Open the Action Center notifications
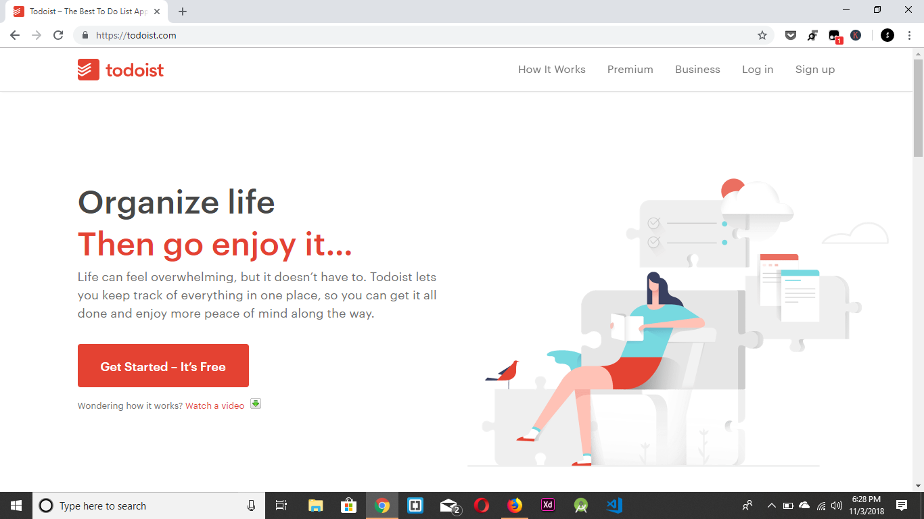This screenshot has height=519, width=924. pyautogui.click(x=902, y=505)
